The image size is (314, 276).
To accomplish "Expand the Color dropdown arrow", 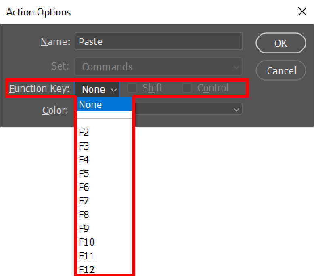I will 236,110.
